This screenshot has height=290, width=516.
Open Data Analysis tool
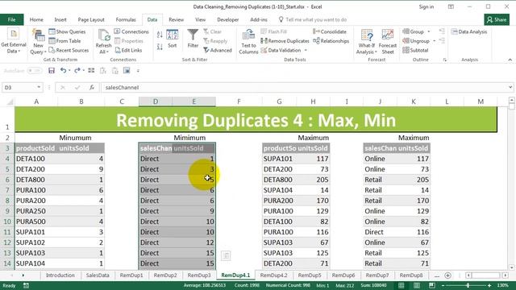469,31
